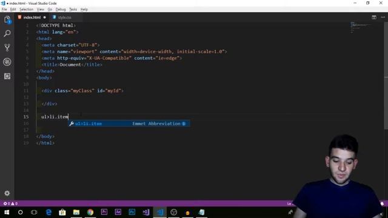
Task: Open OBS Studio from taskbar
Action: click(x=174, y=213)
